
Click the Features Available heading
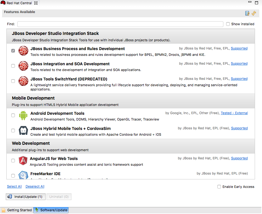click(x=19, y=12)
